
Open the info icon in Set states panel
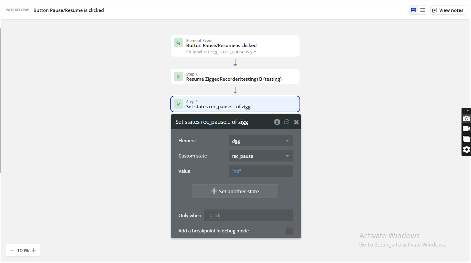pyautogui.click(x=277, y=122)
